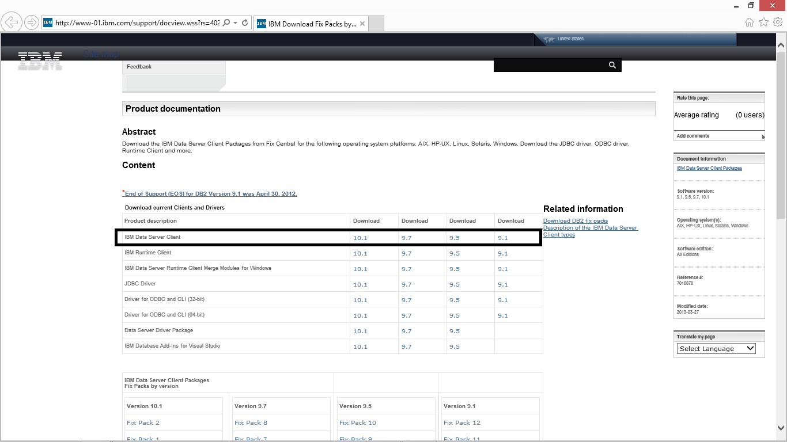Download JDBC Driver version 9.5
Screen dimensions: 787x442
pos(455,284)
